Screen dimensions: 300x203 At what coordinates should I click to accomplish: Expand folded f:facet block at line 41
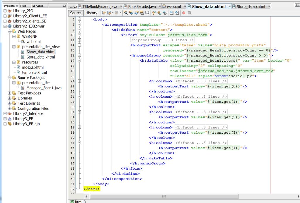pyautogui.click(x=79, y=143)
